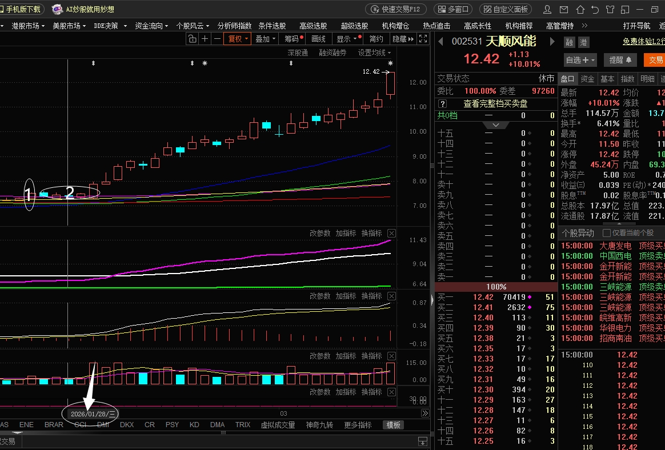Image resolution: width=665 pixels, height=450 pixels.
Task: Click the question mark help icon
Action: click(x=442, y=104)
